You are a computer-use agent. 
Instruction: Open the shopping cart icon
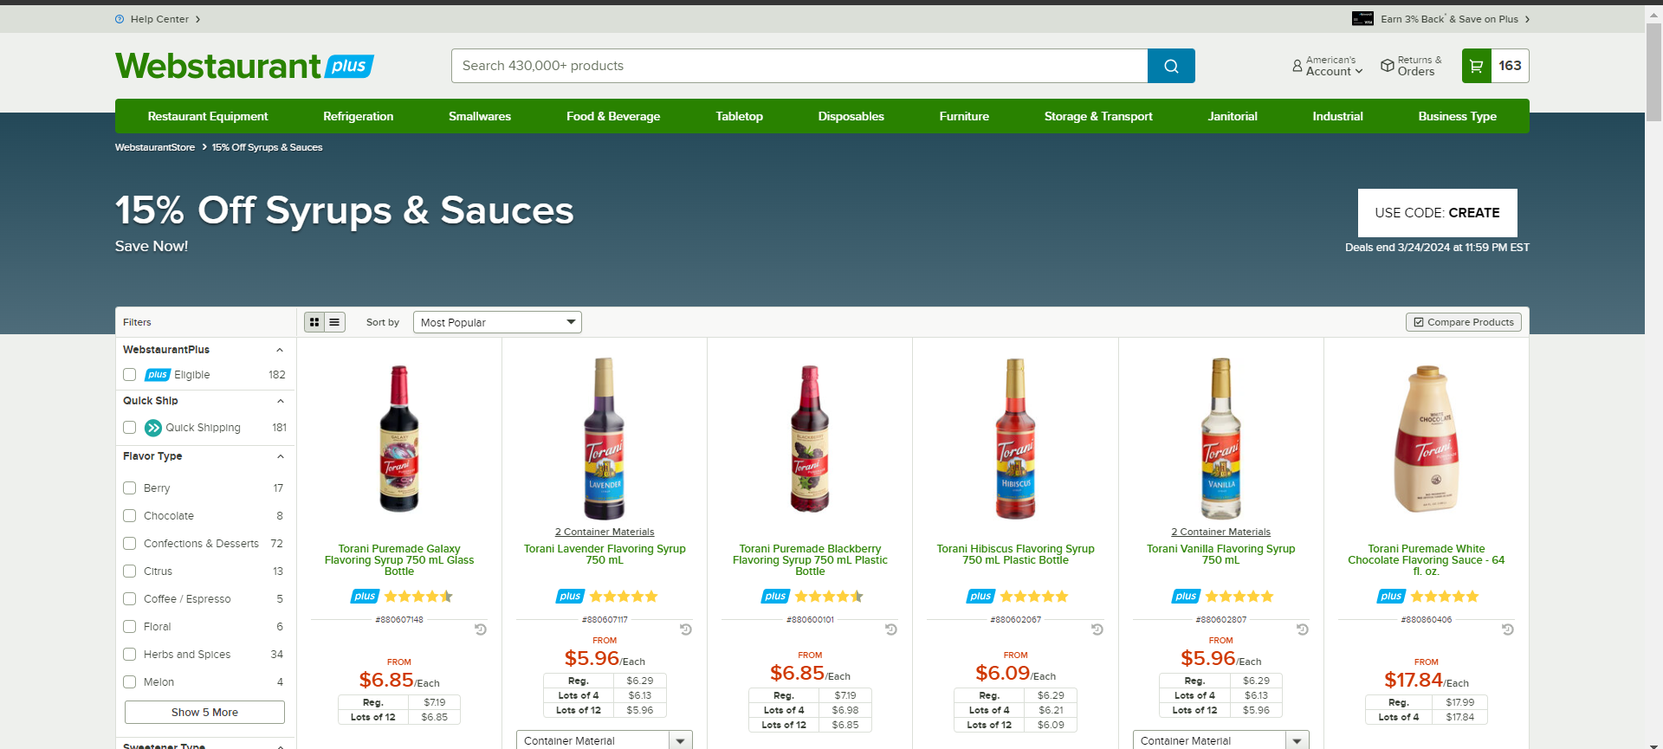(x=1477, y=66)
